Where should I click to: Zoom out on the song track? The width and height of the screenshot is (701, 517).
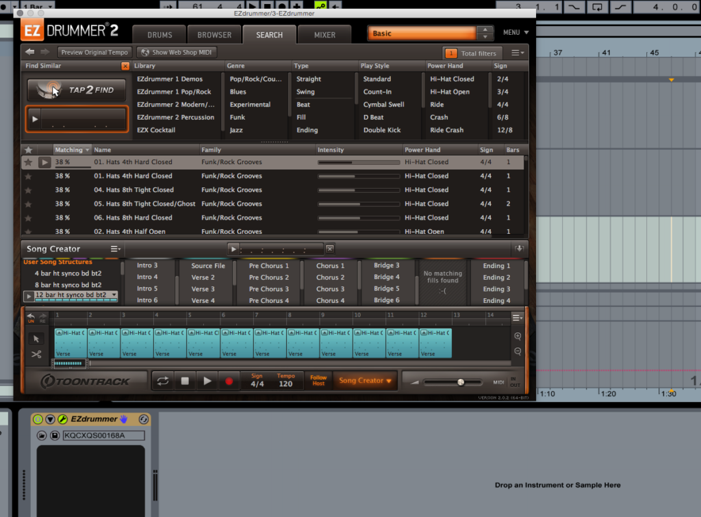pos(518,352)
